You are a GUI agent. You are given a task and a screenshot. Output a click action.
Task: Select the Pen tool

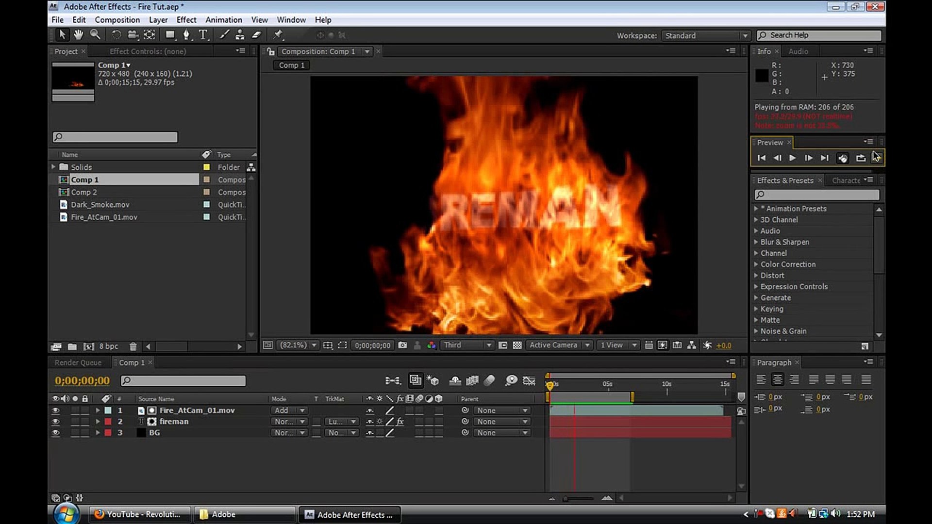(186, 35)
